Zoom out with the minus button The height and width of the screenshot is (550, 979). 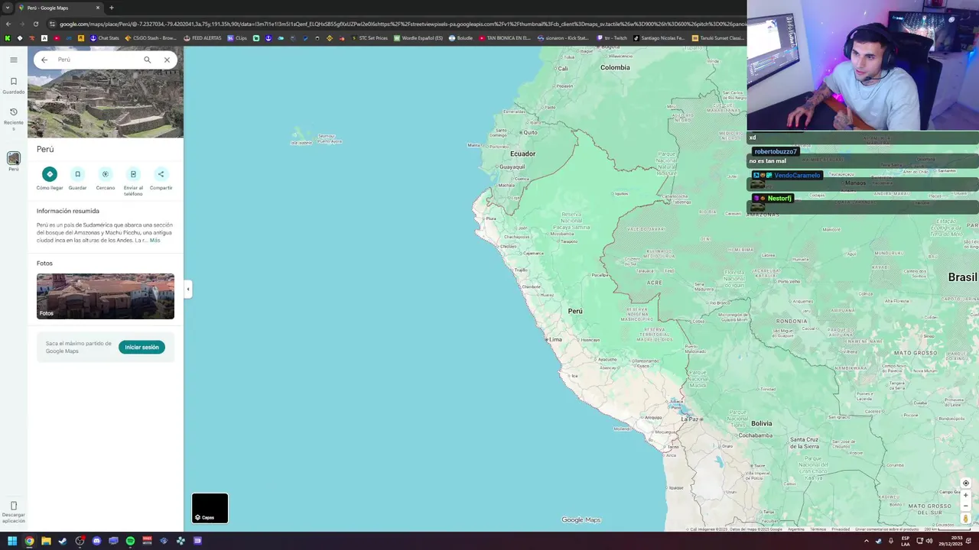pyautogui.click(x=965, y=506)
